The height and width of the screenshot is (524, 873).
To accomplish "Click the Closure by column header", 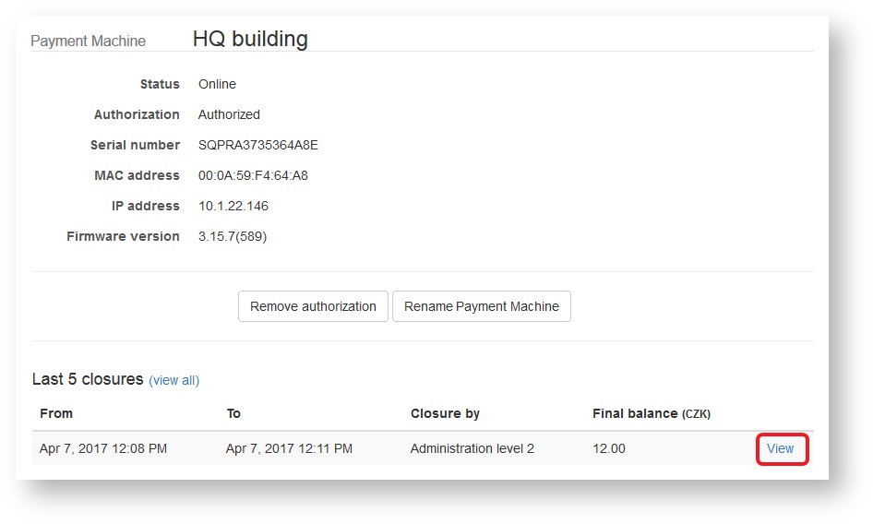I will coord(445,413).
